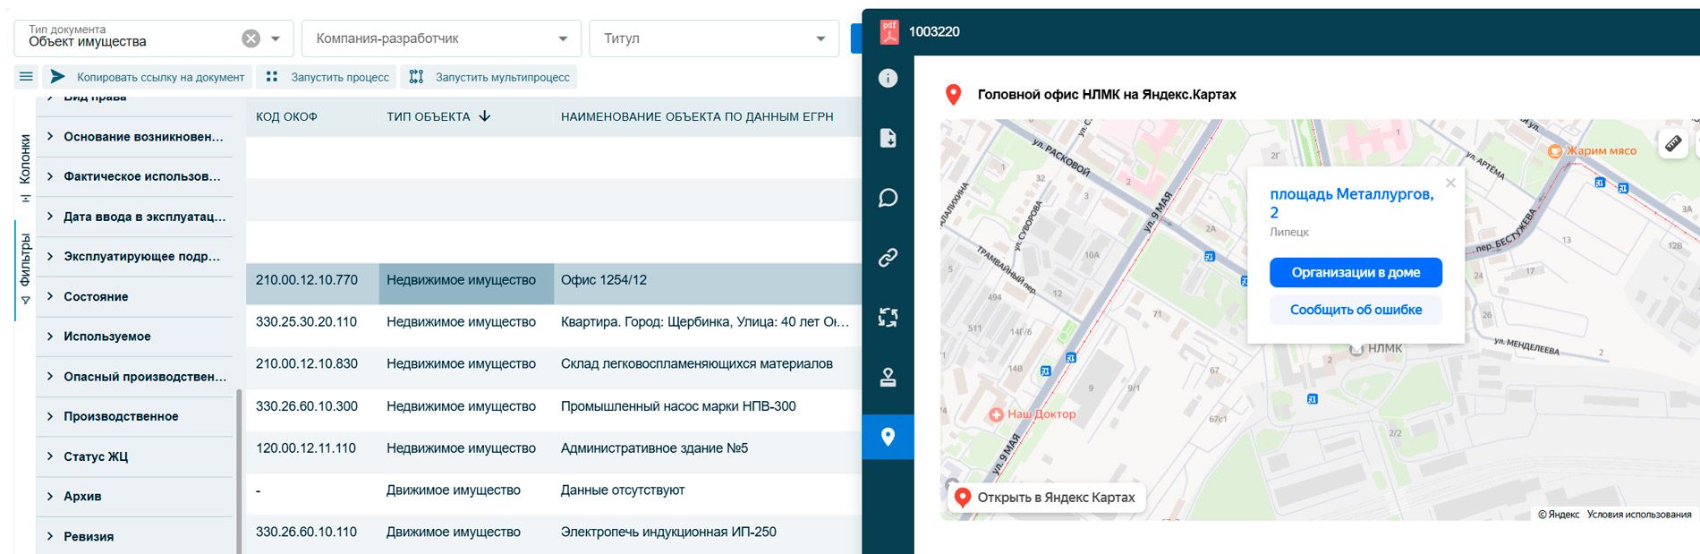The width and height of the screenshot is (1700, 554).
Task: Expand the 'Статус ЖЦ' filter
Action: (96, 456)
